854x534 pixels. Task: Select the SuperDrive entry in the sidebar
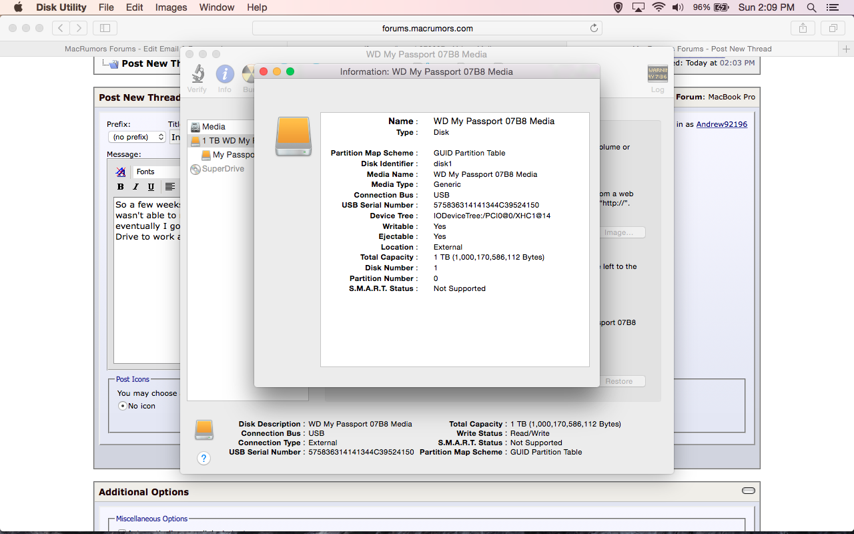[x=218, y=169]
